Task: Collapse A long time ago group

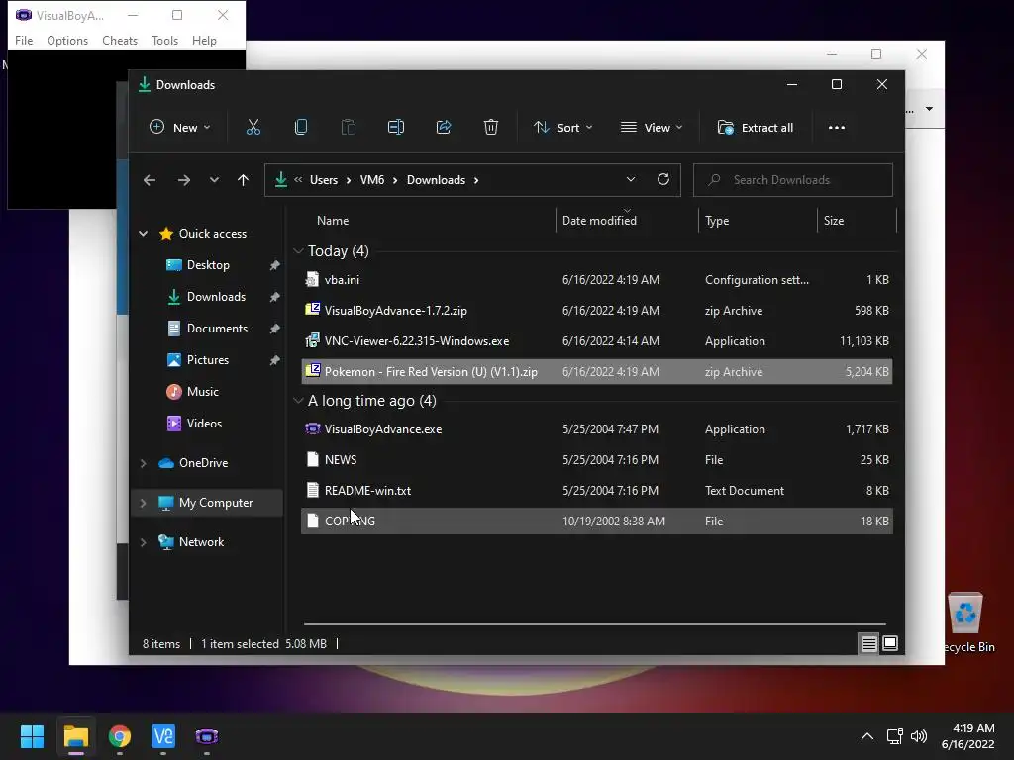Action: point(298,401)
